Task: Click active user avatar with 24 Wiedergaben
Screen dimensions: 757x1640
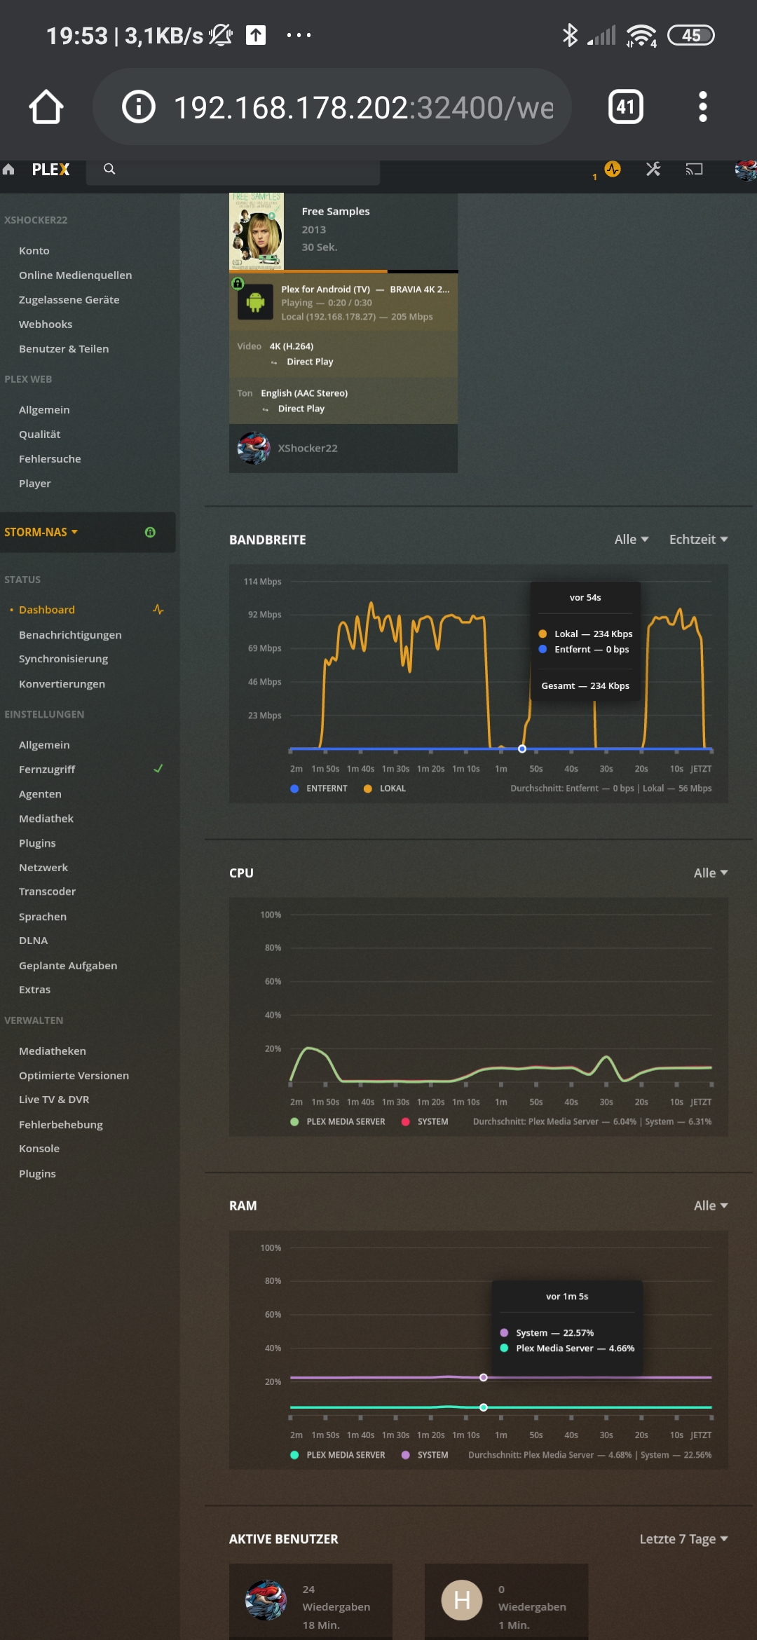Action: 266,1600
